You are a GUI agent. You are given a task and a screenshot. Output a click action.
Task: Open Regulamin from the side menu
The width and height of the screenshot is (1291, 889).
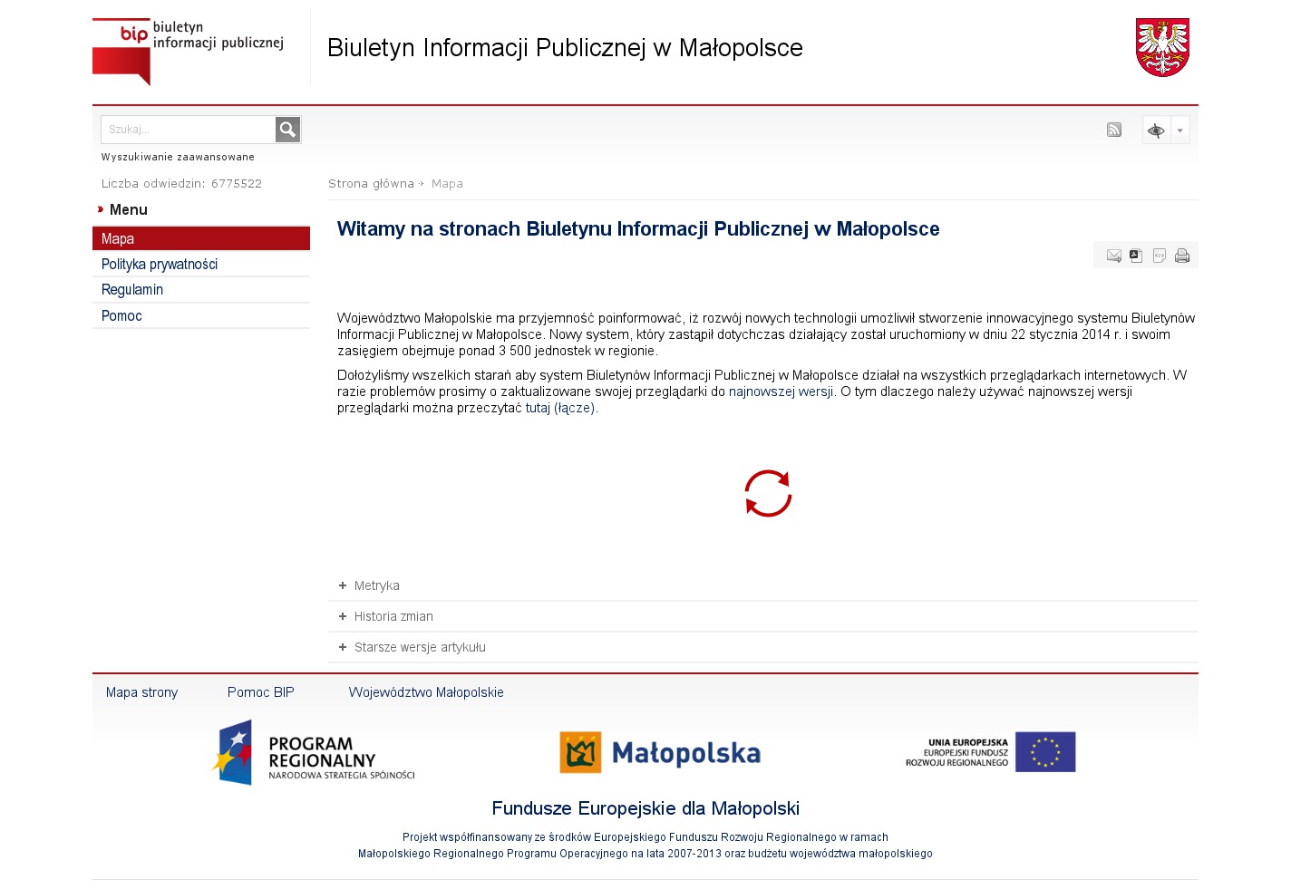132,290
